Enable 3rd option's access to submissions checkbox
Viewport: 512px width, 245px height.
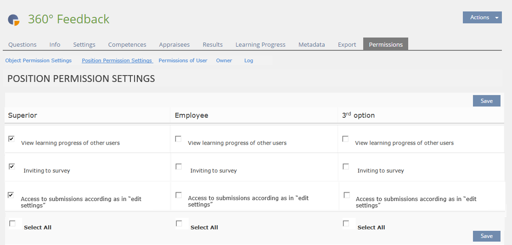point(347,195)
